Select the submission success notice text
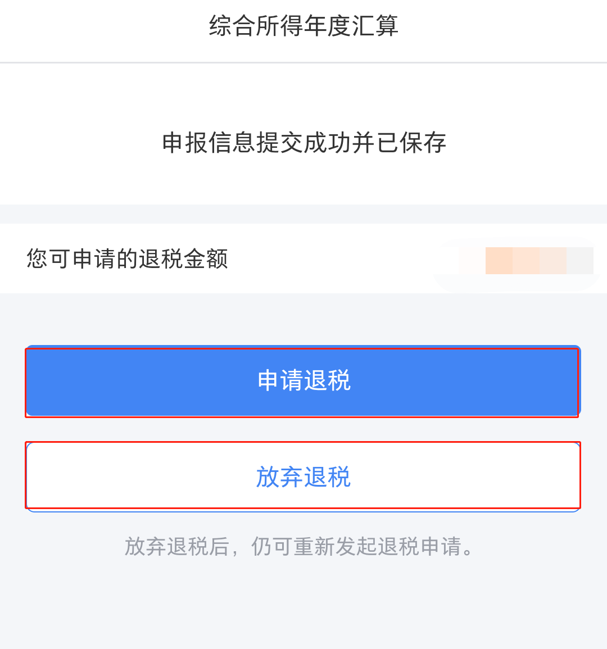 pyautogui.click(x=303, y=143)
